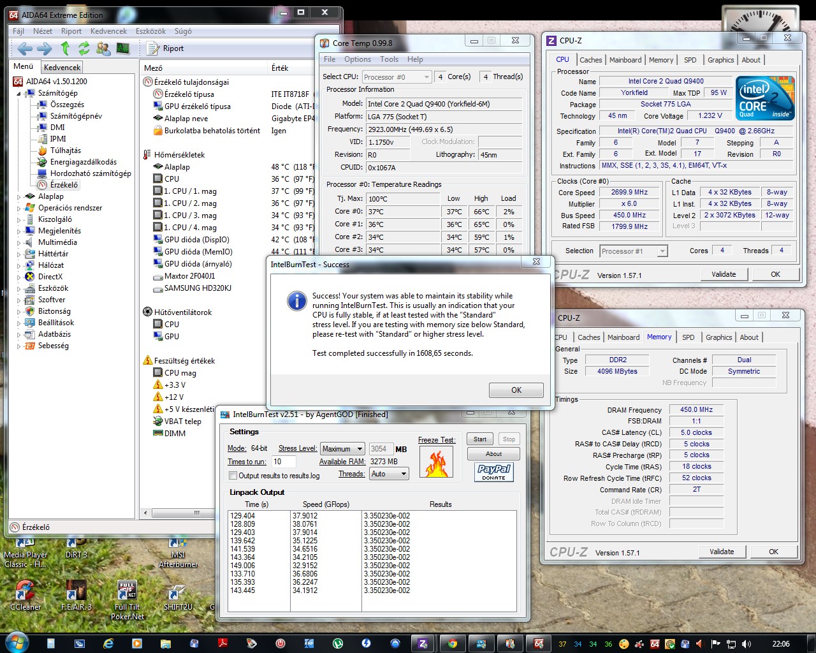The width and height of the screenshot is (816, 653).
Task: Open CCleaner desktop shortcut
Action: [25, 596]
